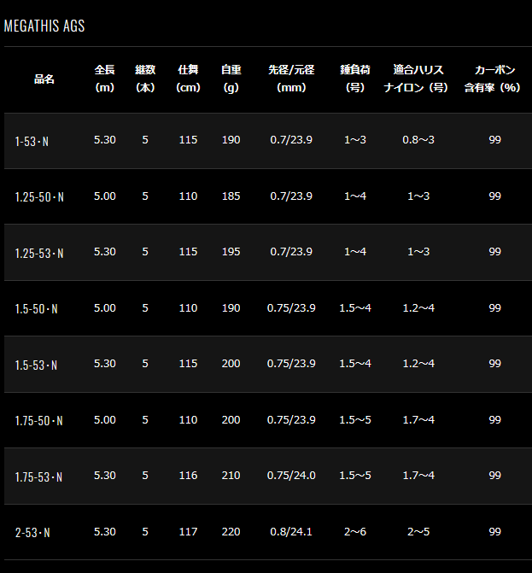Click the 錘負荷 (号) column header
This screenshot has height=573, width=532.
tap(355, 79)
